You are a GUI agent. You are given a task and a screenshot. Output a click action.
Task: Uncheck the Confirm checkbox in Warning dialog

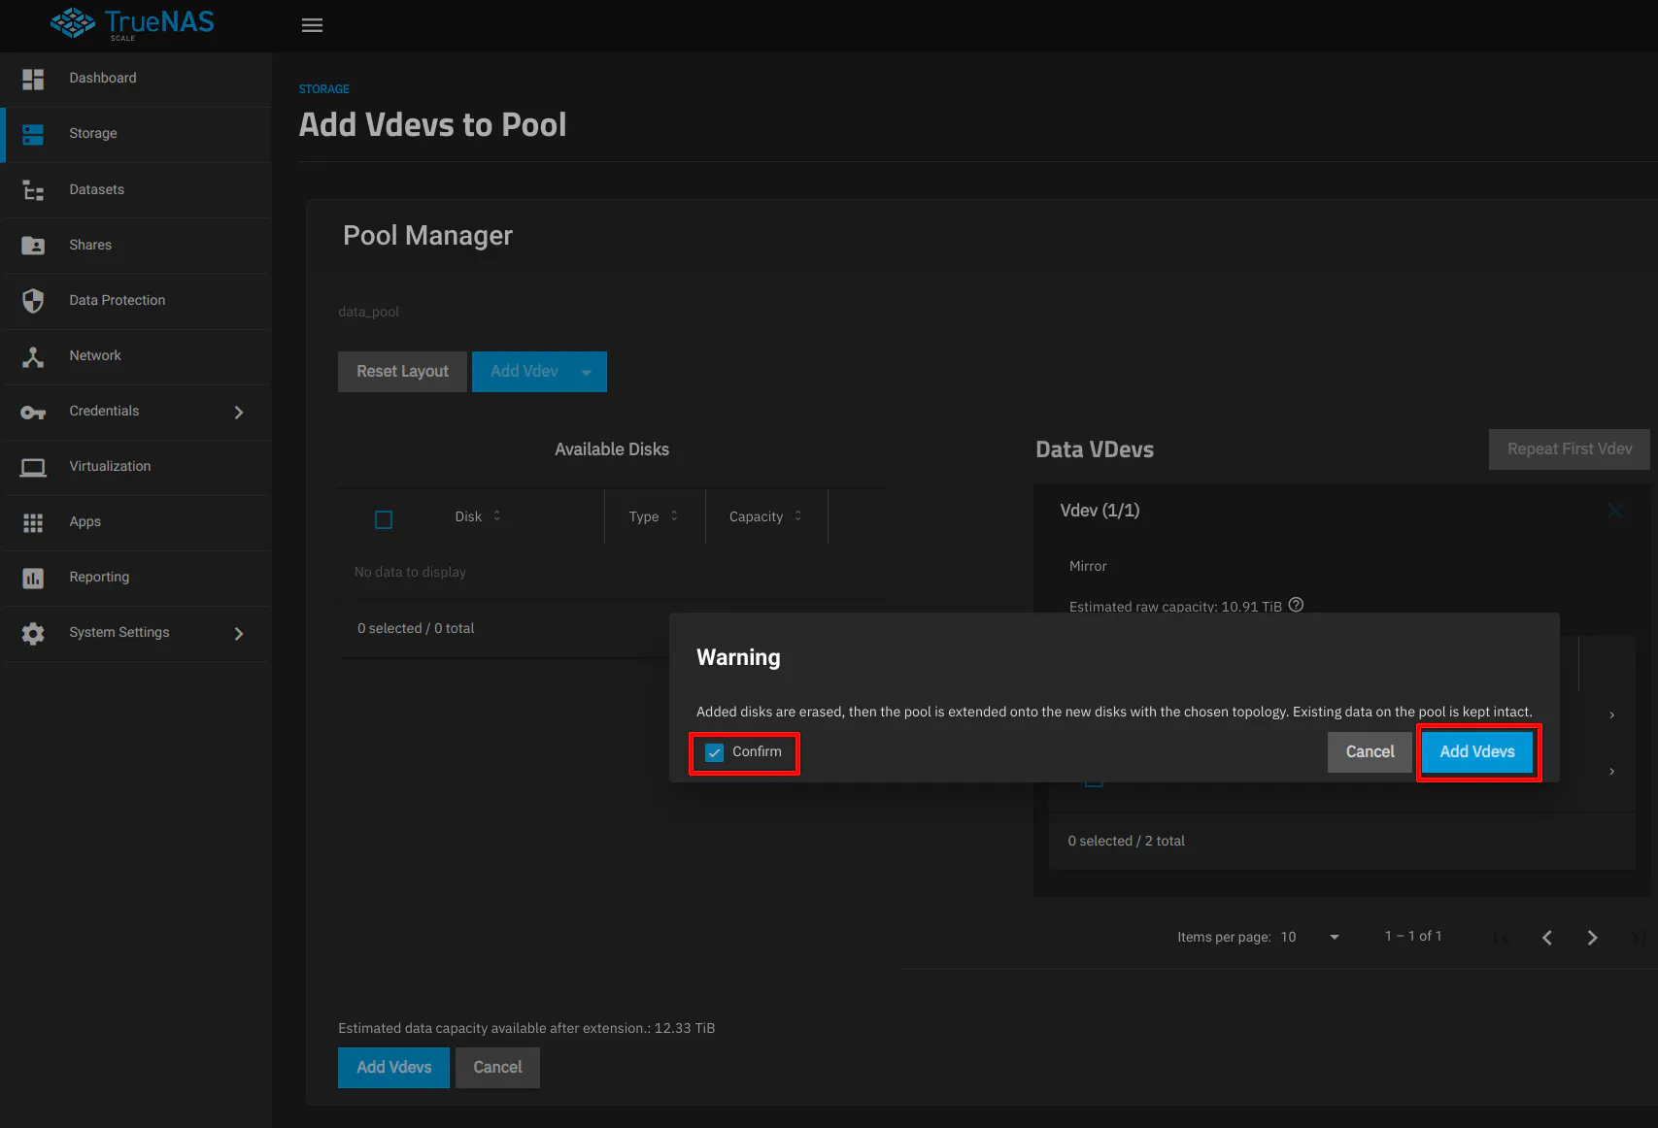(x=715, y=752)
